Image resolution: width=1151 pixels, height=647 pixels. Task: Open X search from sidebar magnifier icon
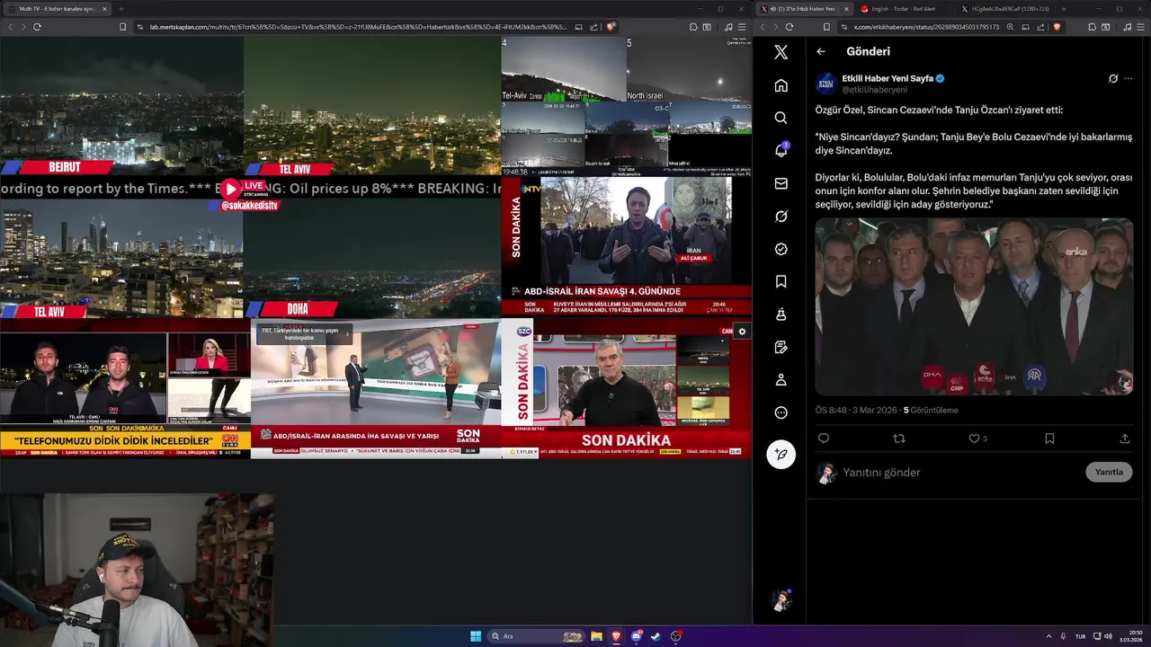pos(781,118)
